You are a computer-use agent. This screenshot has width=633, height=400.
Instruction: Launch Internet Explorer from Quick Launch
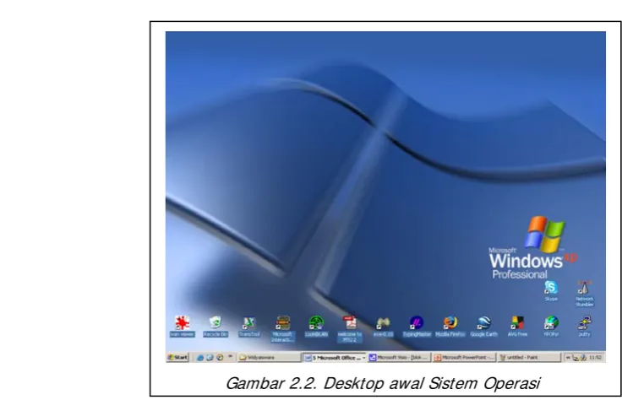(x=199, y=357)
